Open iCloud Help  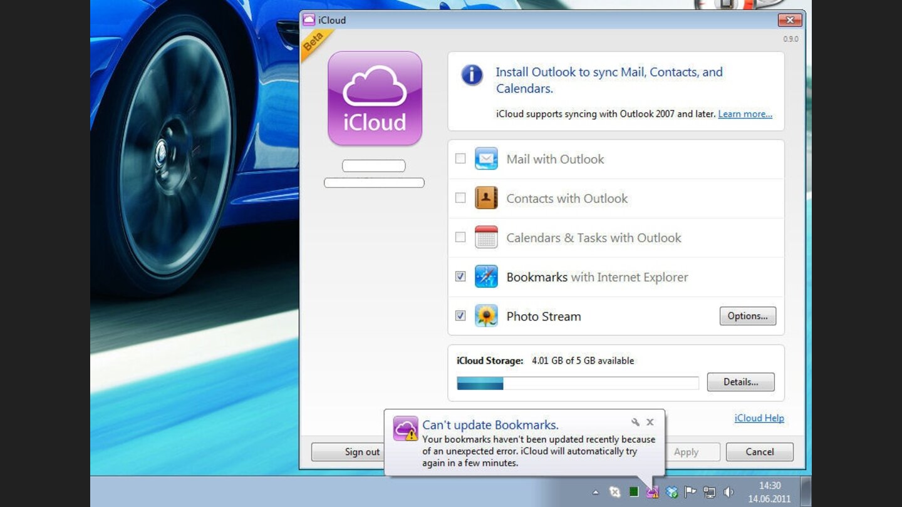[x=759, y=418]
